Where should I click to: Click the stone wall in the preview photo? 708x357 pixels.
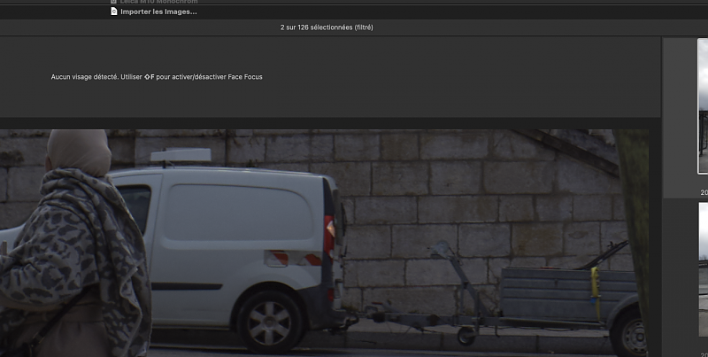tap(442, 186)
